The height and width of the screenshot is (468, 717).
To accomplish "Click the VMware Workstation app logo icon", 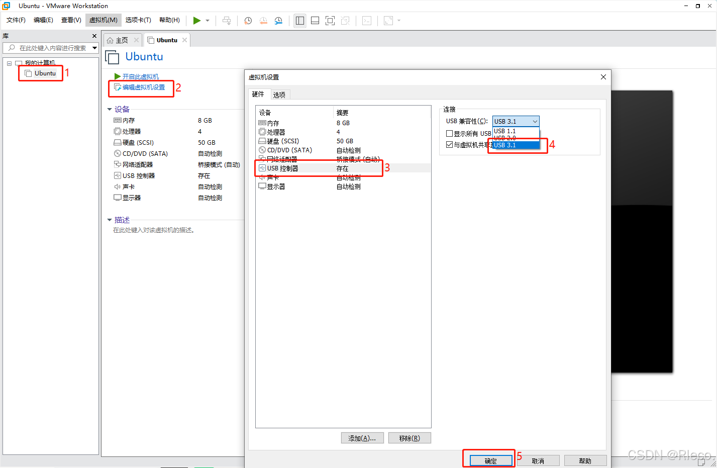I will pos(6,6).
